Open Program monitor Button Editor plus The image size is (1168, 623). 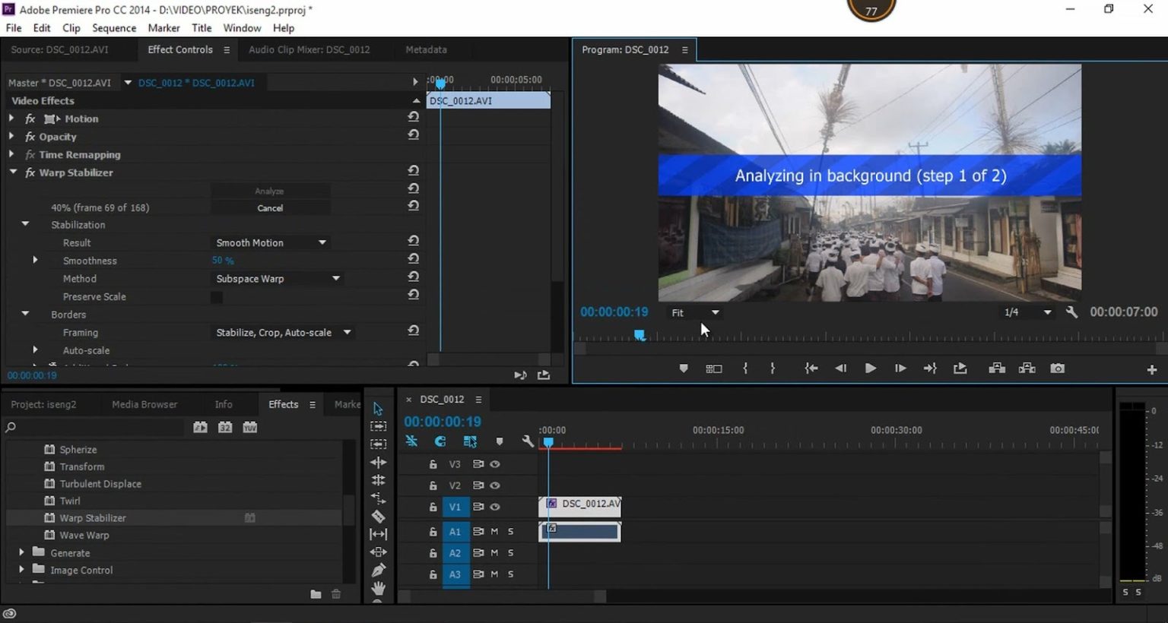click(x=1151, y=369)
